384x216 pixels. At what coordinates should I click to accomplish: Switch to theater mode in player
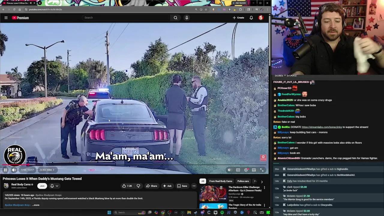[254, 170]
